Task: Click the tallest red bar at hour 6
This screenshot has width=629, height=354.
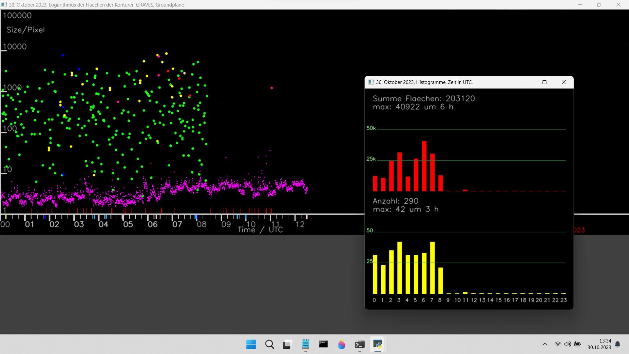Action: (x=424, y=166)
